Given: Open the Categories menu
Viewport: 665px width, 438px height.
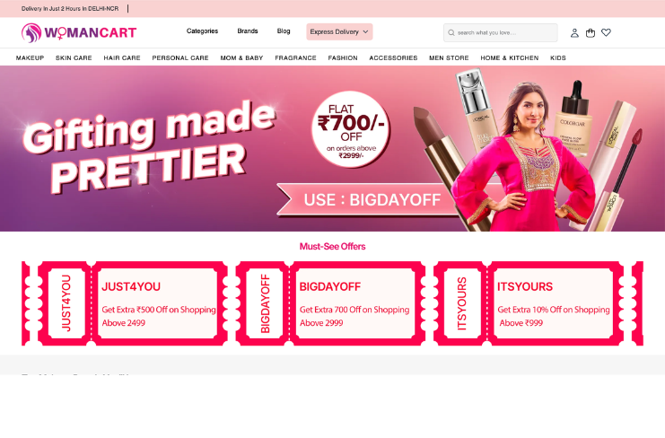Looking at the screenshot, I should [x=202, y=31].
